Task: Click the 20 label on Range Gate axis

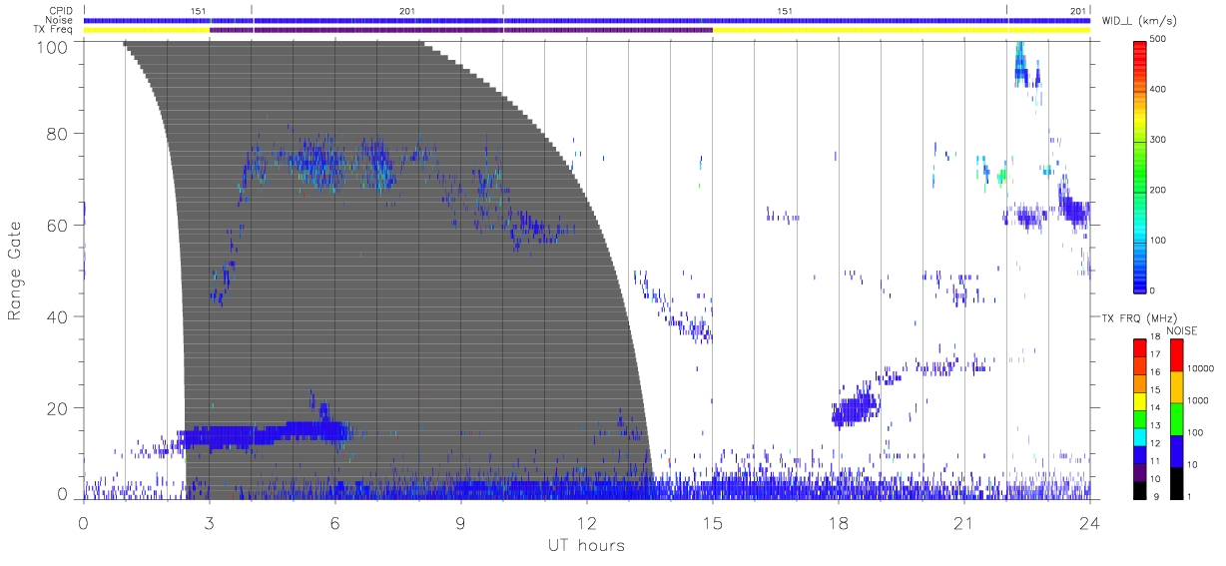Action: point(59,409)
